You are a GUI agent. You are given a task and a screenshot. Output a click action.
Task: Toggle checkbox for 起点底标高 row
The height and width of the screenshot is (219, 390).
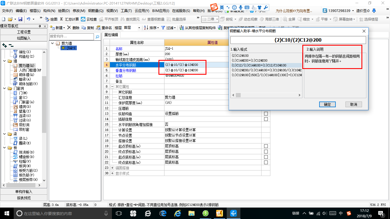tap(266, 157)
